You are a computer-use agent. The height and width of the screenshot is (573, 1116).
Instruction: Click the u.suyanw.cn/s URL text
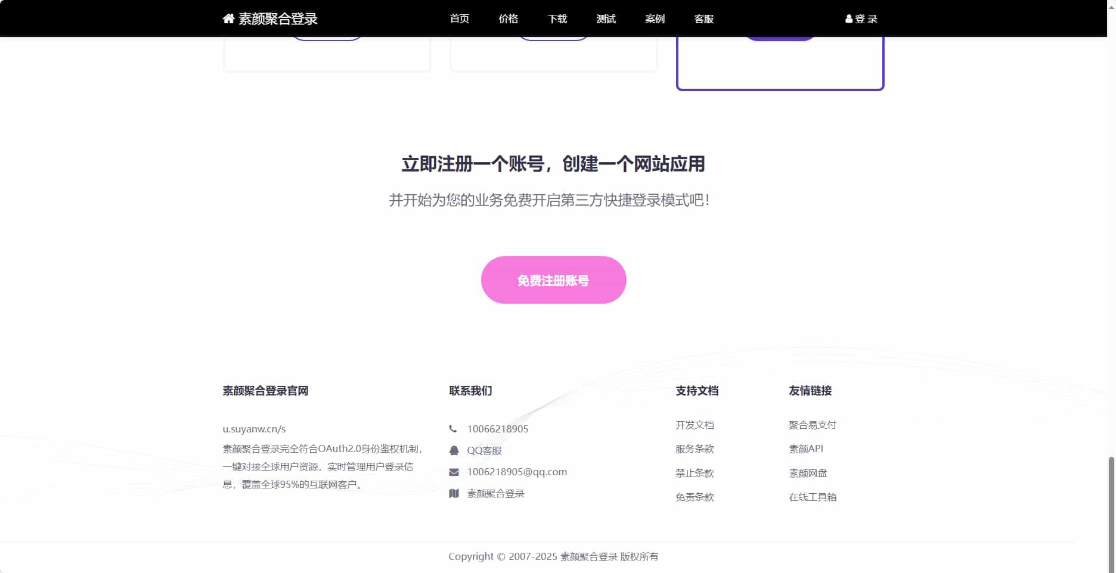pyautogui.click(x=254, y=429)
